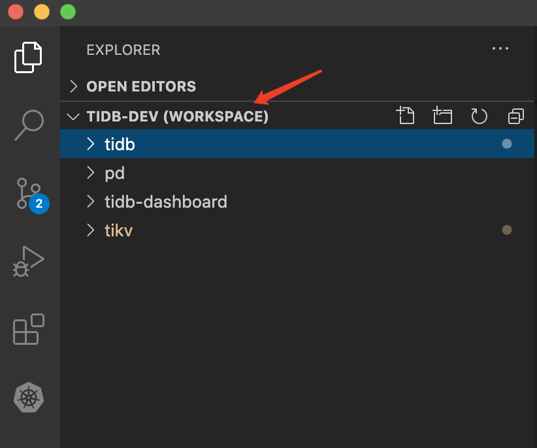
Task: Click the tikv folder modified dot
Action: click(x=506, y=230)
